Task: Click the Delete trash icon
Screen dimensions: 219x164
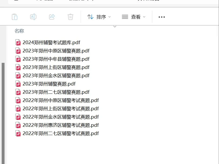Action: pos(70,17)
